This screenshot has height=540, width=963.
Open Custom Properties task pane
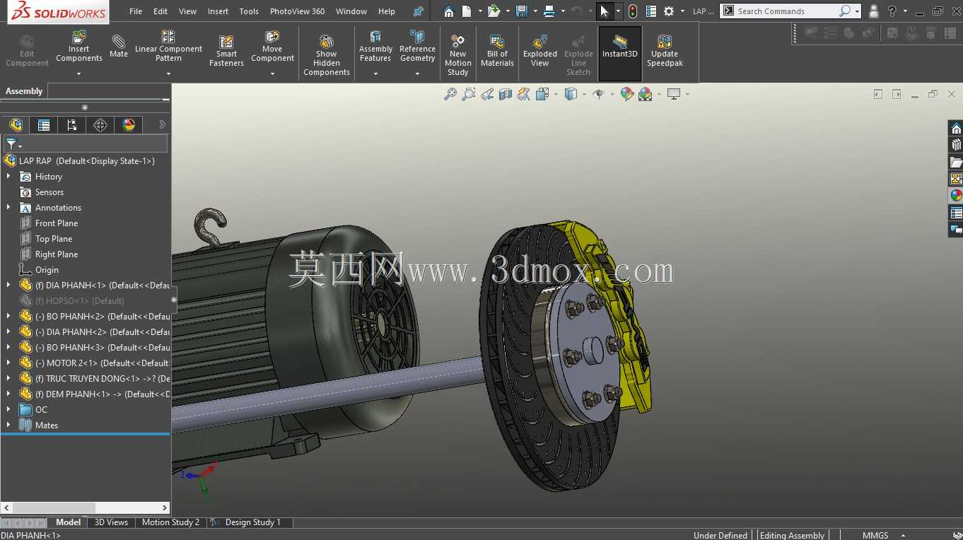(956, 213)
